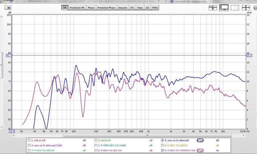The height and width of the screenshot is (154, 257).
Task: Enable the '2: old xo 0r' trace checkbox
Action: click(x=96, y=140)
